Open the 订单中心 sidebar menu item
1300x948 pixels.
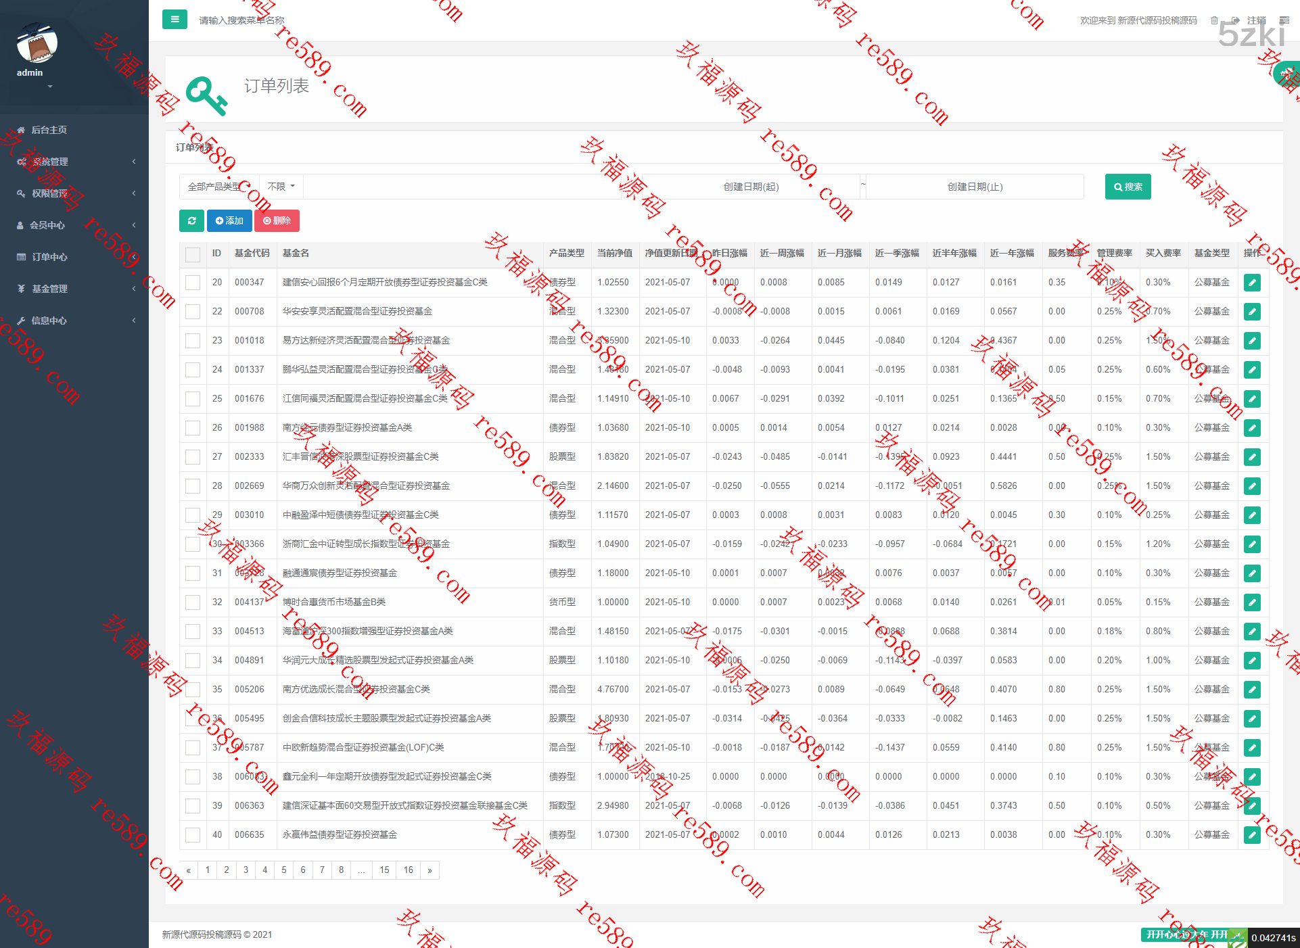(x=50, y=257)
